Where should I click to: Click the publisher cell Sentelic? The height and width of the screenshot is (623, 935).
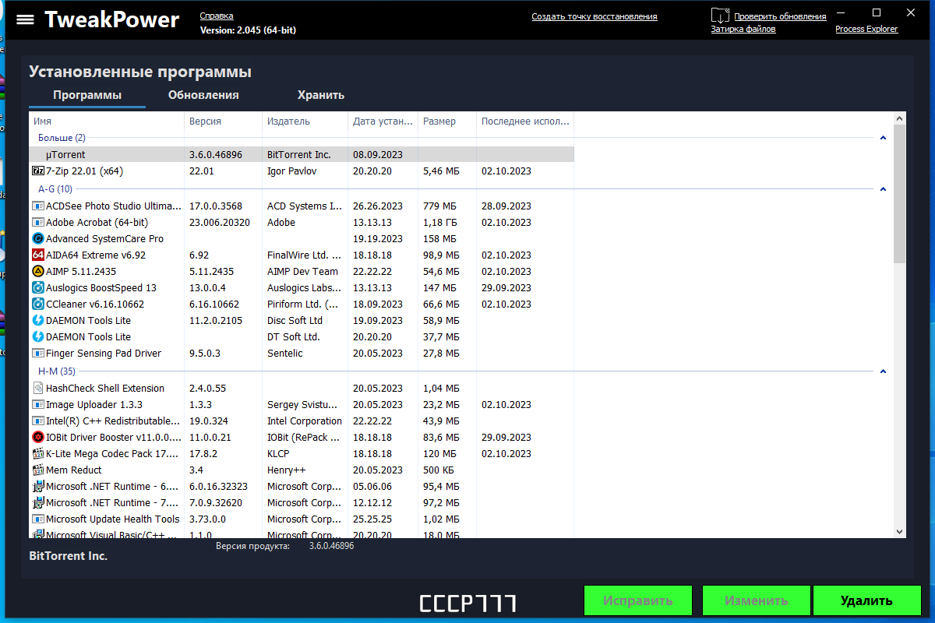point(285,354)
